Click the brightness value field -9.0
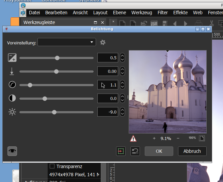 pos(108,112)
